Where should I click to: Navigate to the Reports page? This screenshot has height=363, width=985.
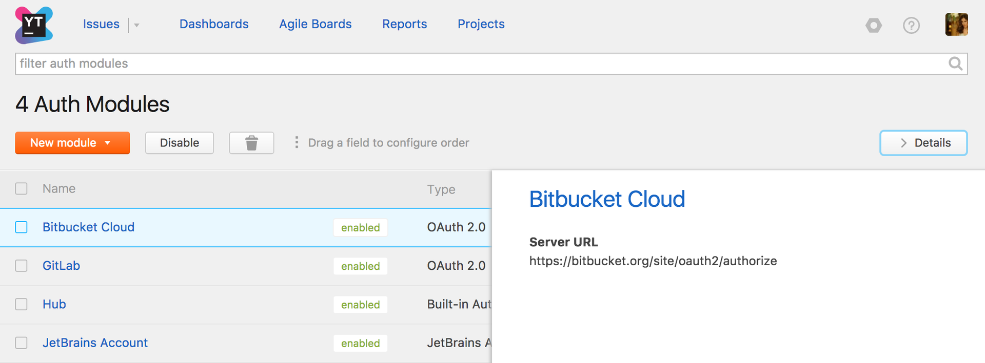pos(404,24)
